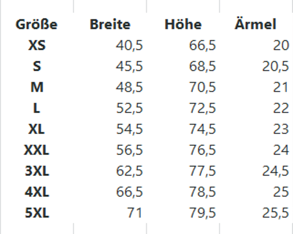293x234 pixels.
Task: Click the Breite value 62,5
Action: point(129,171)
